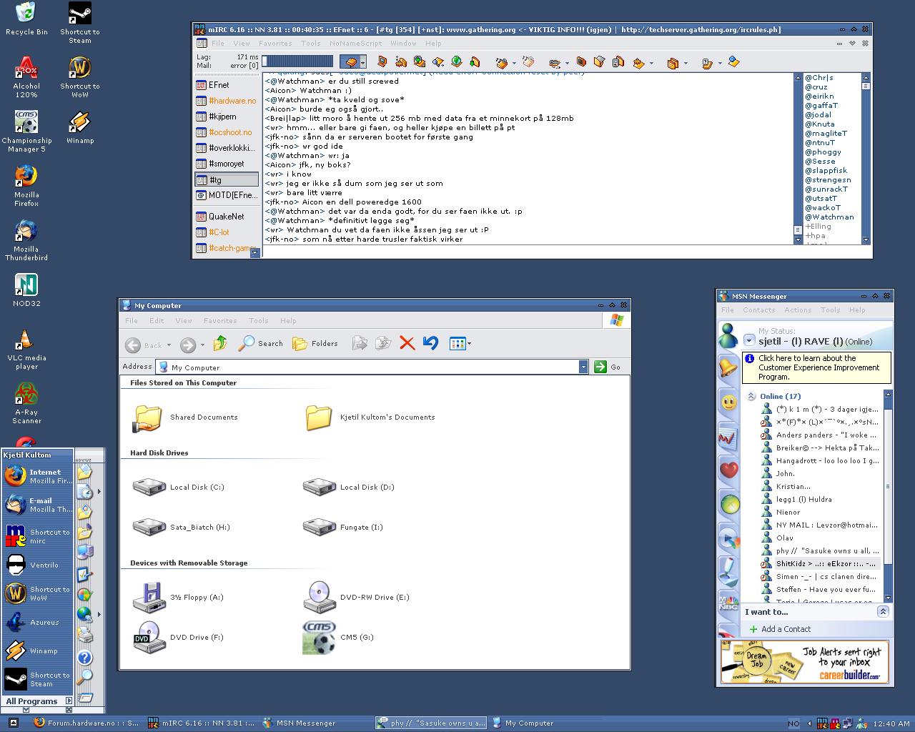915x732 pixels.
Task: Click the red Delete X icon
Action: pos(407,344)
